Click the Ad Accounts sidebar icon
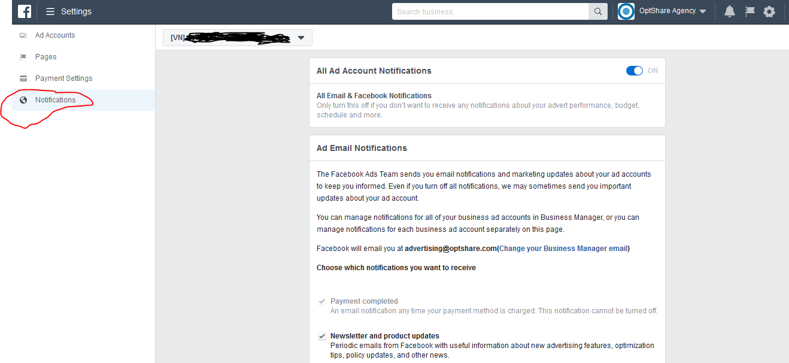The height and width of the screenshot is (363, 789). pyautogui.click(x=23, y=35)
